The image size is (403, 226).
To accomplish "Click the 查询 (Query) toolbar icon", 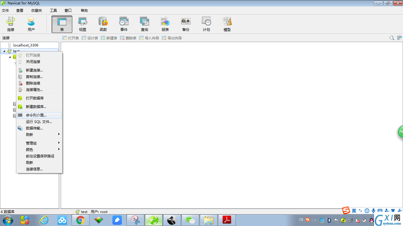I will [145, 24].
